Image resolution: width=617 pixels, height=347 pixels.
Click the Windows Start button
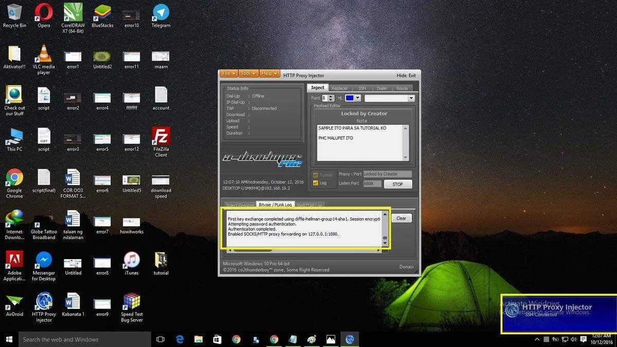pyautogui.click(x=9, y=339)
